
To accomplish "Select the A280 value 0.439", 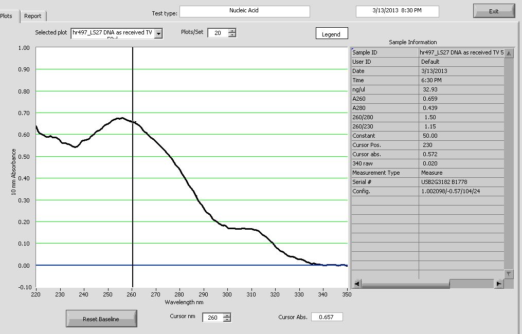I will [x=461, y=108].
